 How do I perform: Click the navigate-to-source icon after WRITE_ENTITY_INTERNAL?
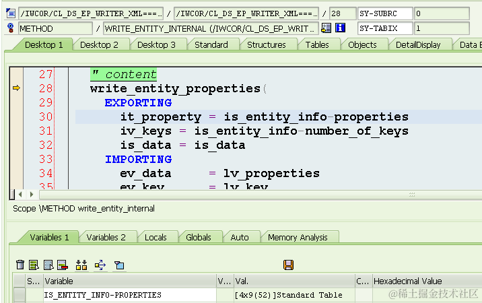(326, 28)
